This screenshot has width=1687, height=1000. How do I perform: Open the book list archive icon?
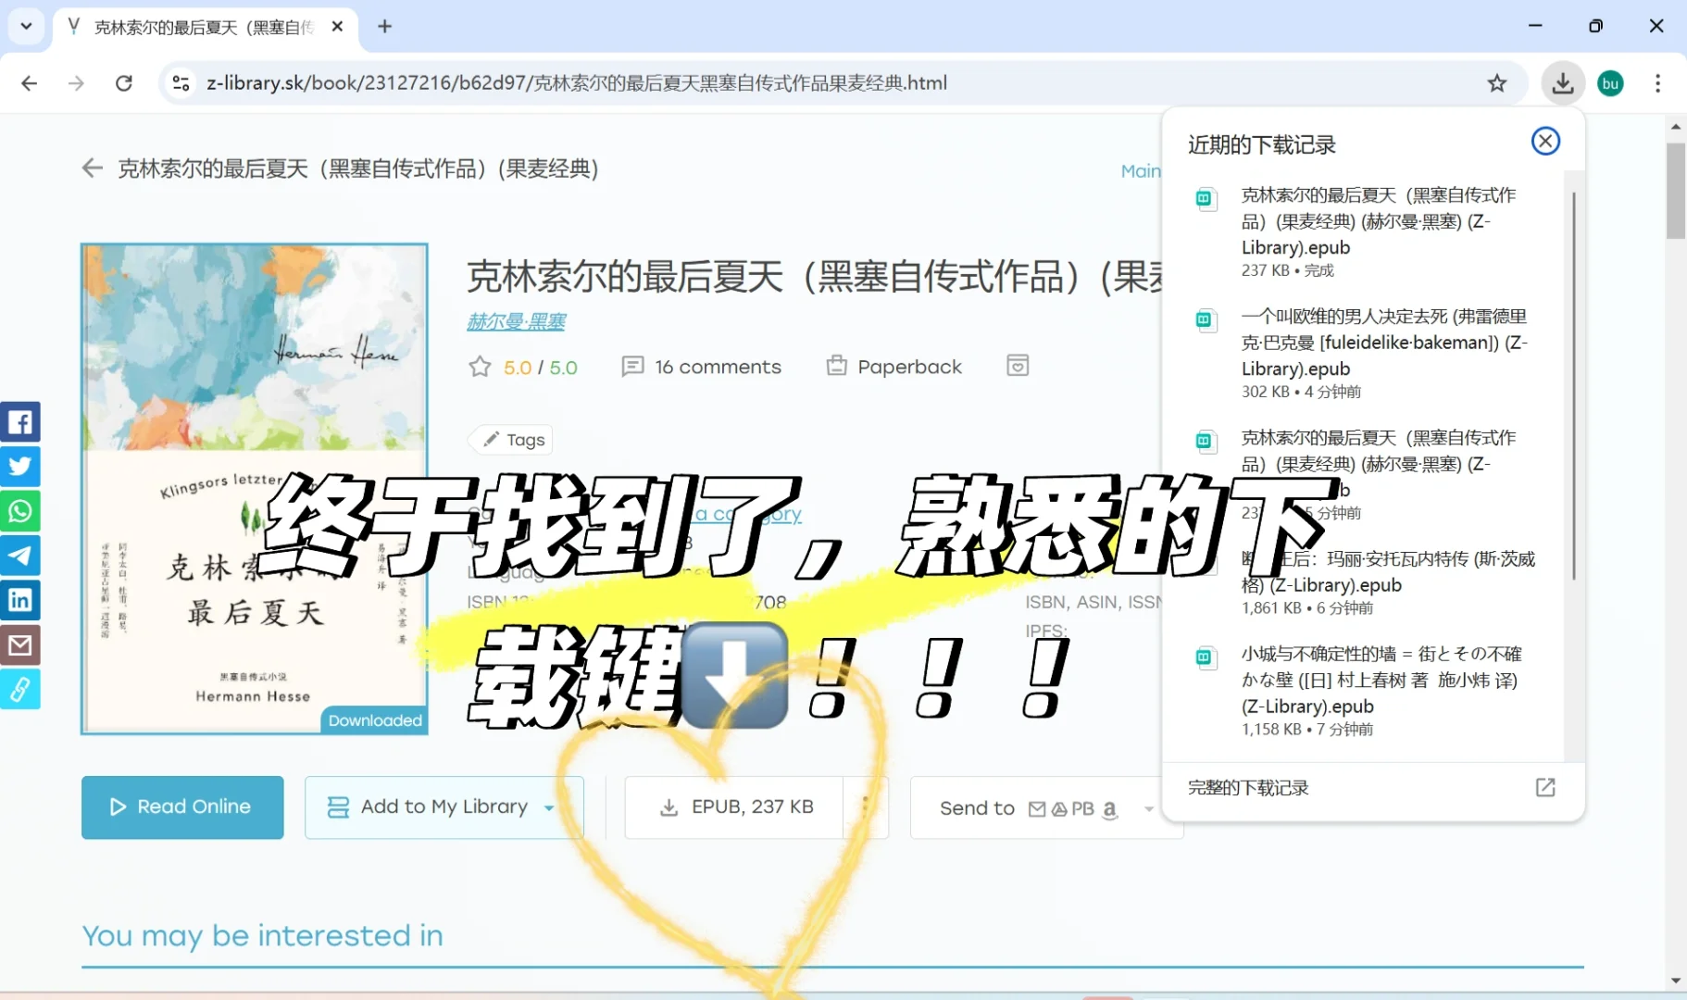[1018, 366]
